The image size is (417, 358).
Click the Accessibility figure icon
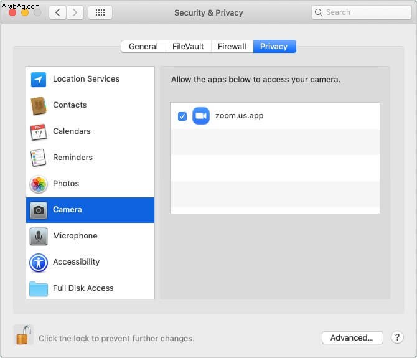39,263
